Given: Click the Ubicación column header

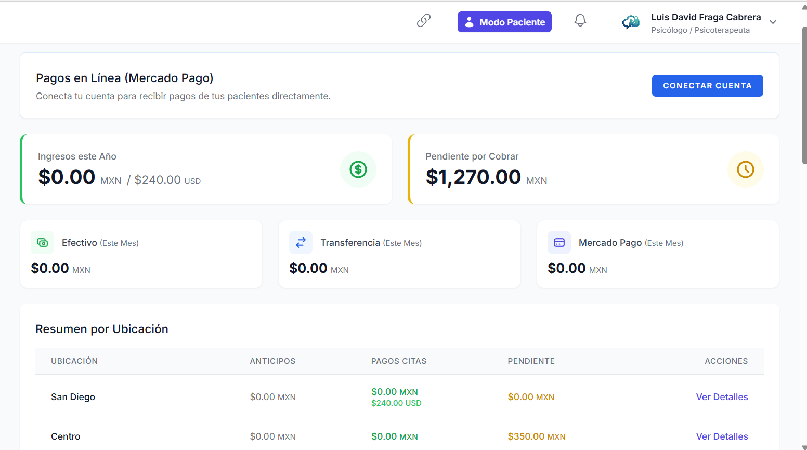Looking at the screenshot, I should click(74, 361).
